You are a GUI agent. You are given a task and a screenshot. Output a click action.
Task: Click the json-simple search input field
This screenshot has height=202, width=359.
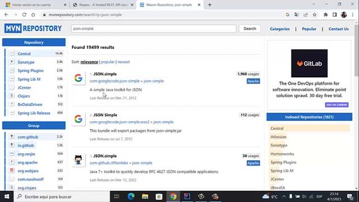(x=154, y=29)
